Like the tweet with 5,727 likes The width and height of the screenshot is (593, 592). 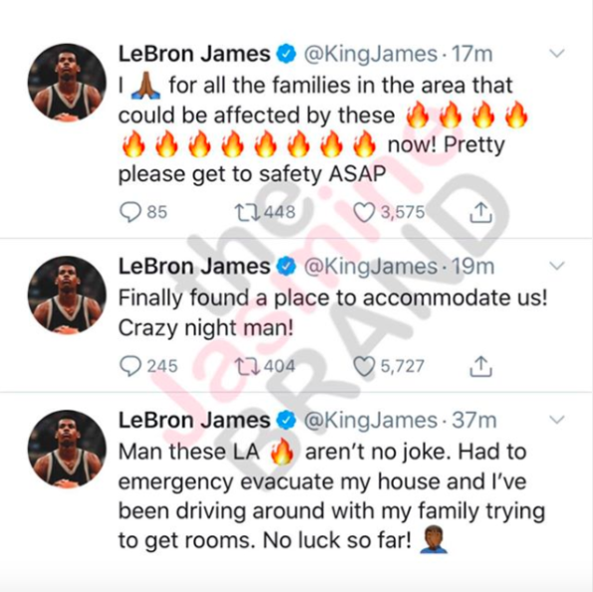pyautogui.click(x=364, y=366)
